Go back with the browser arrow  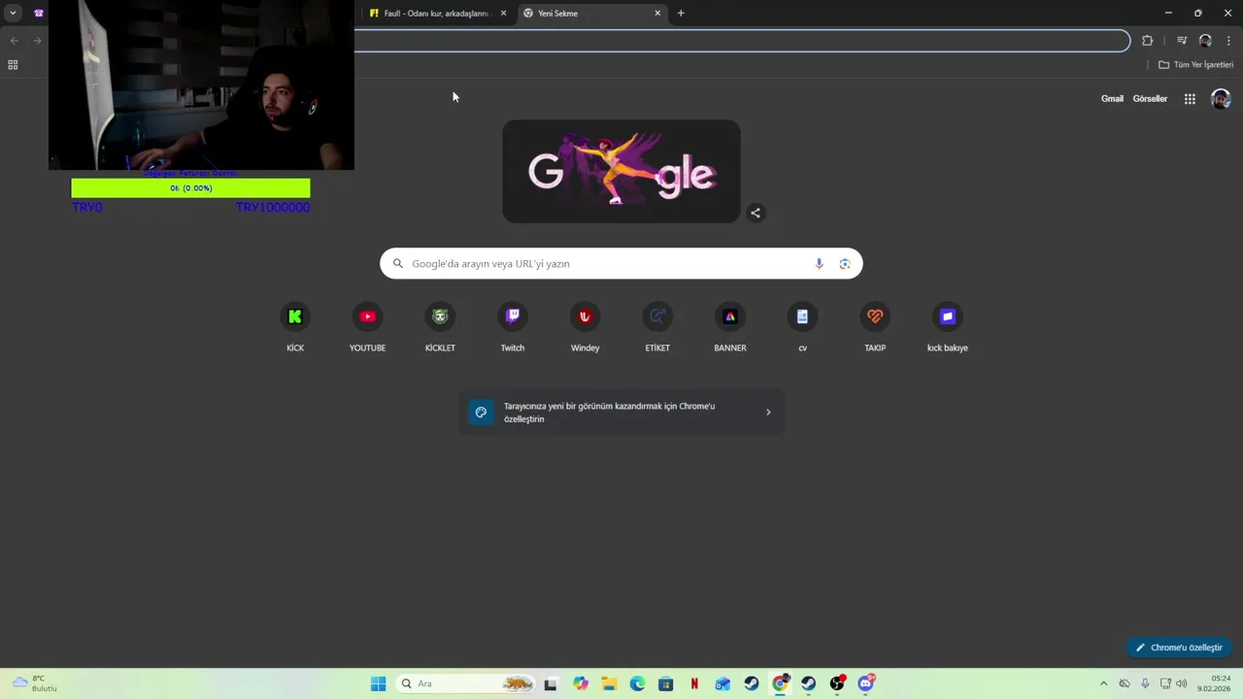14,41
